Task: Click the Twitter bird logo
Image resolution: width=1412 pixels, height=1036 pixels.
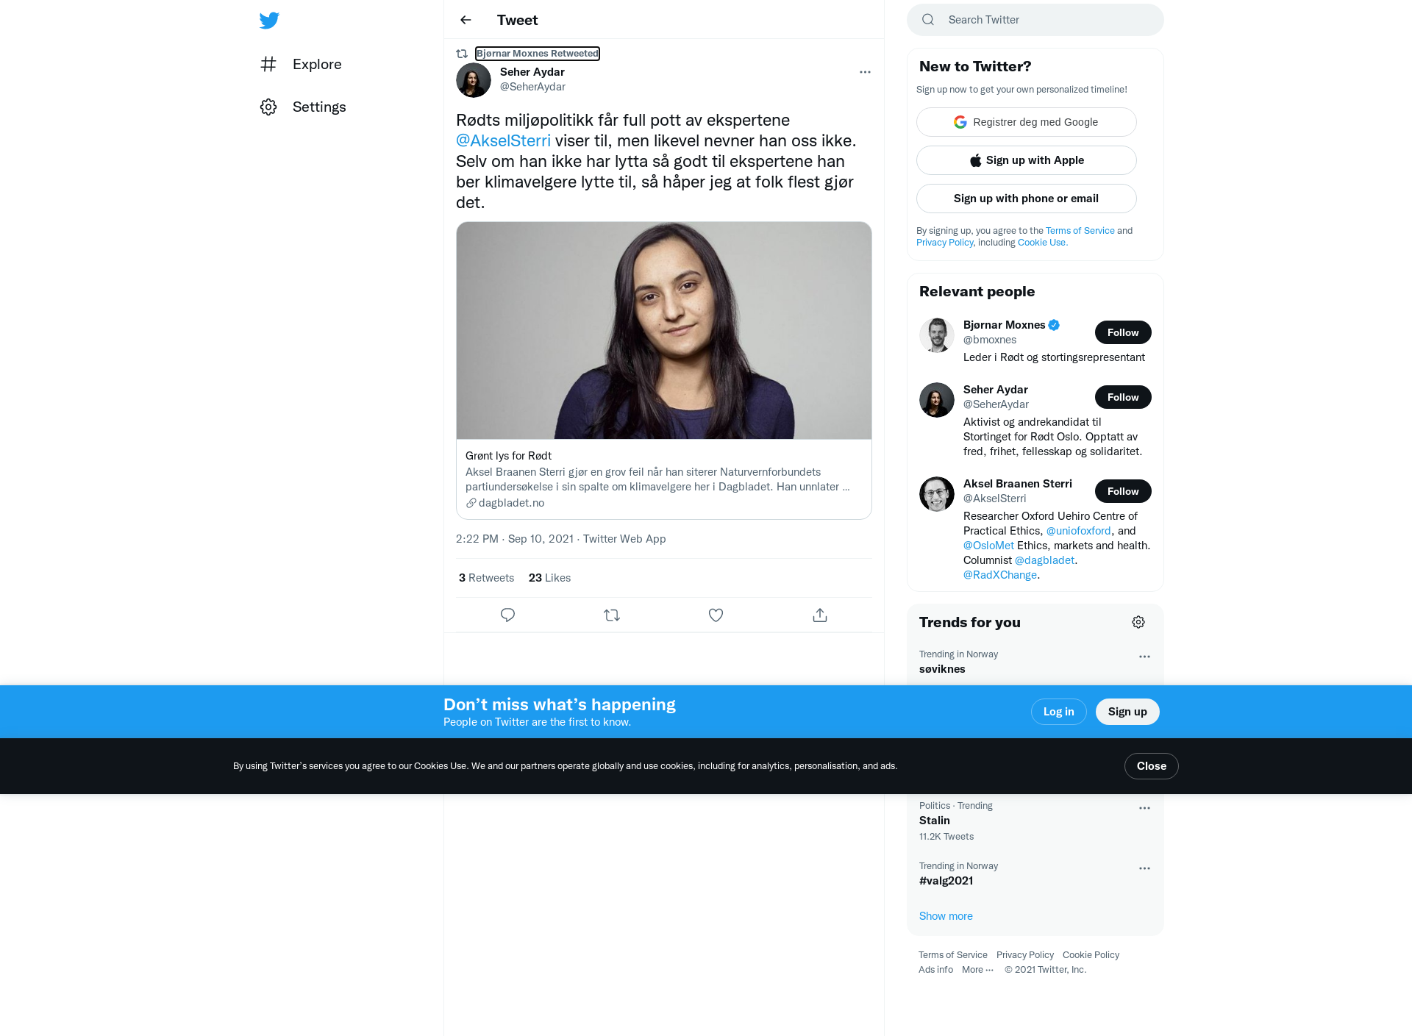Action: 269,21
